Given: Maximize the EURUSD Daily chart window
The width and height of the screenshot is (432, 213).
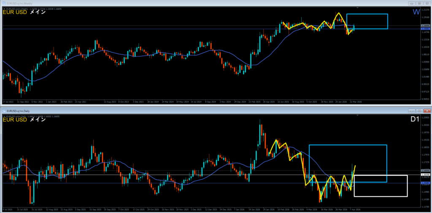Looking at the screenshot, I should coord(419,111).
